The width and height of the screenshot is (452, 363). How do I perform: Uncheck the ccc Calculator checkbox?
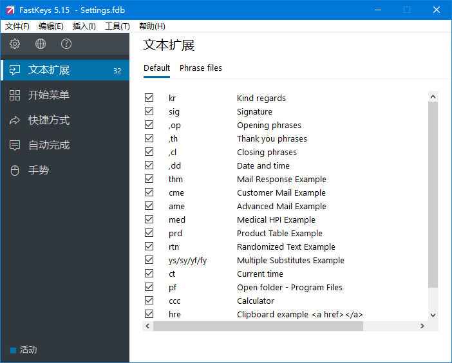(x=149, y=301)
